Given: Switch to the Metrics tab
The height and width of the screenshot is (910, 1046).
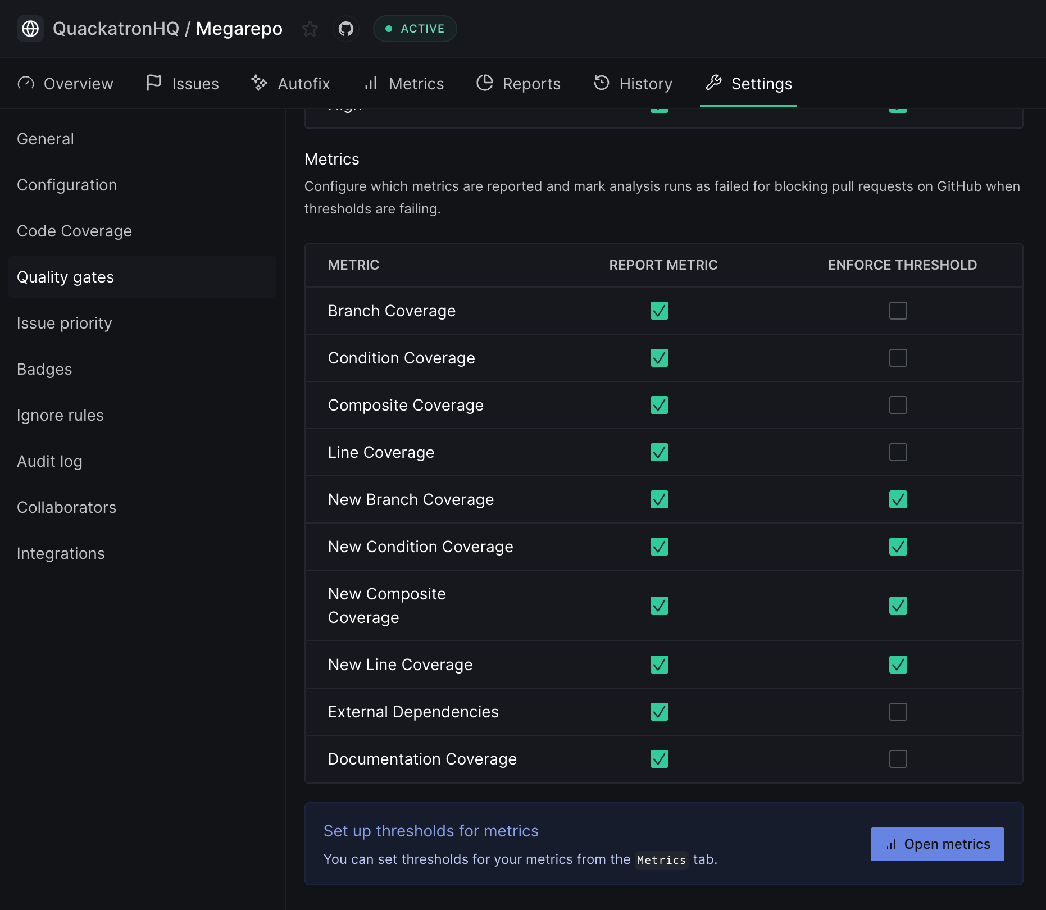Looking at the screenshot, I should pos(404,84).
